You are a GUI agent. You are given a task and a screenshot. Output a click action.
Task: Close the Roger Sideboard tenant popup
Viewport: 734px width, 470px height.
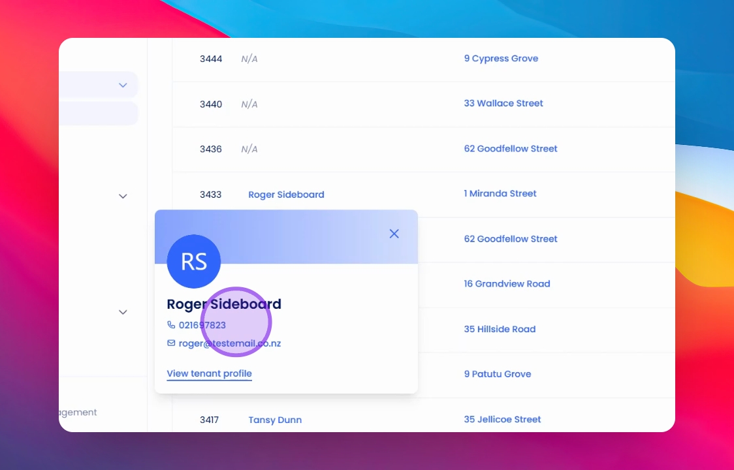394,234
